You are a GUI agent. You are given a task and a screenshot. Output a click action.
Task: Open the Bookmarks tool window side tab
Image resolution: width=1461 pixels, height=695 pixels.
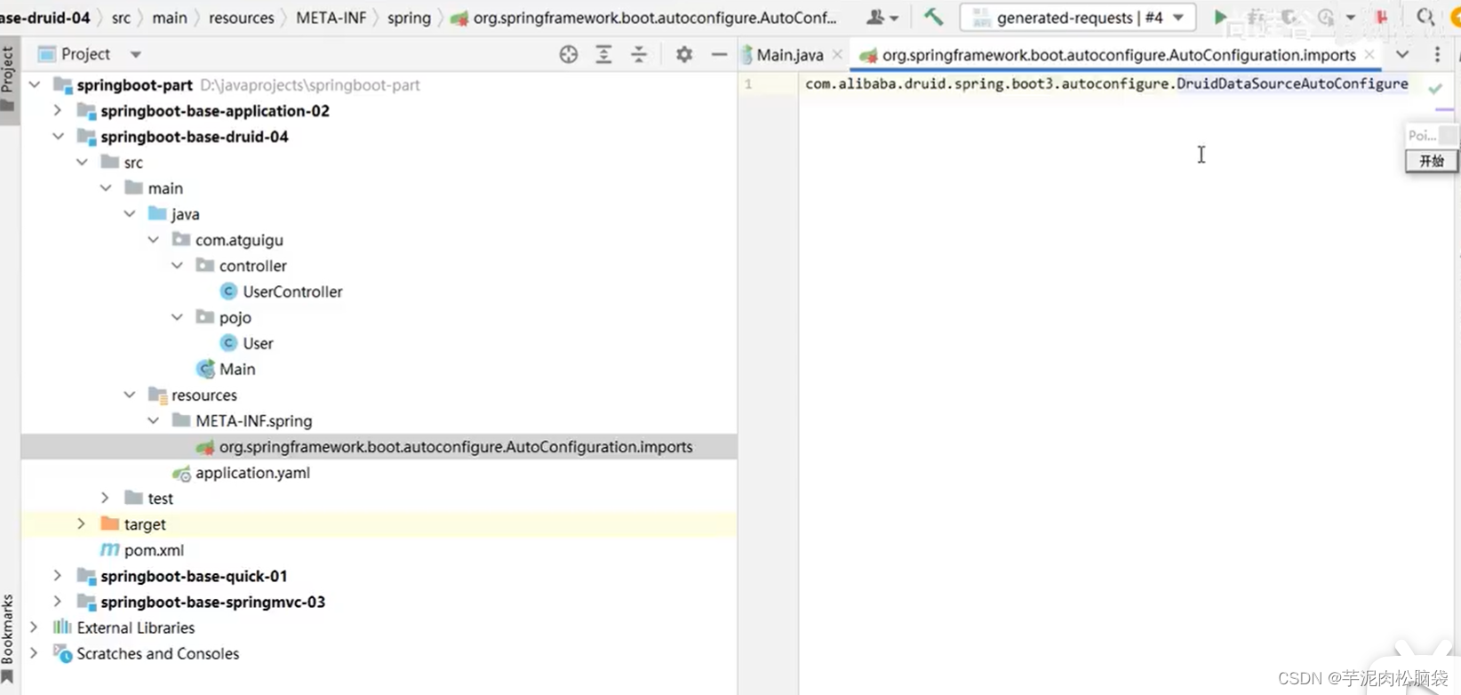pos(9,638)
